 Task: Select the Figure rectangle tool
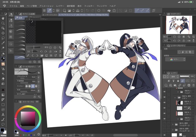point(3,105)
